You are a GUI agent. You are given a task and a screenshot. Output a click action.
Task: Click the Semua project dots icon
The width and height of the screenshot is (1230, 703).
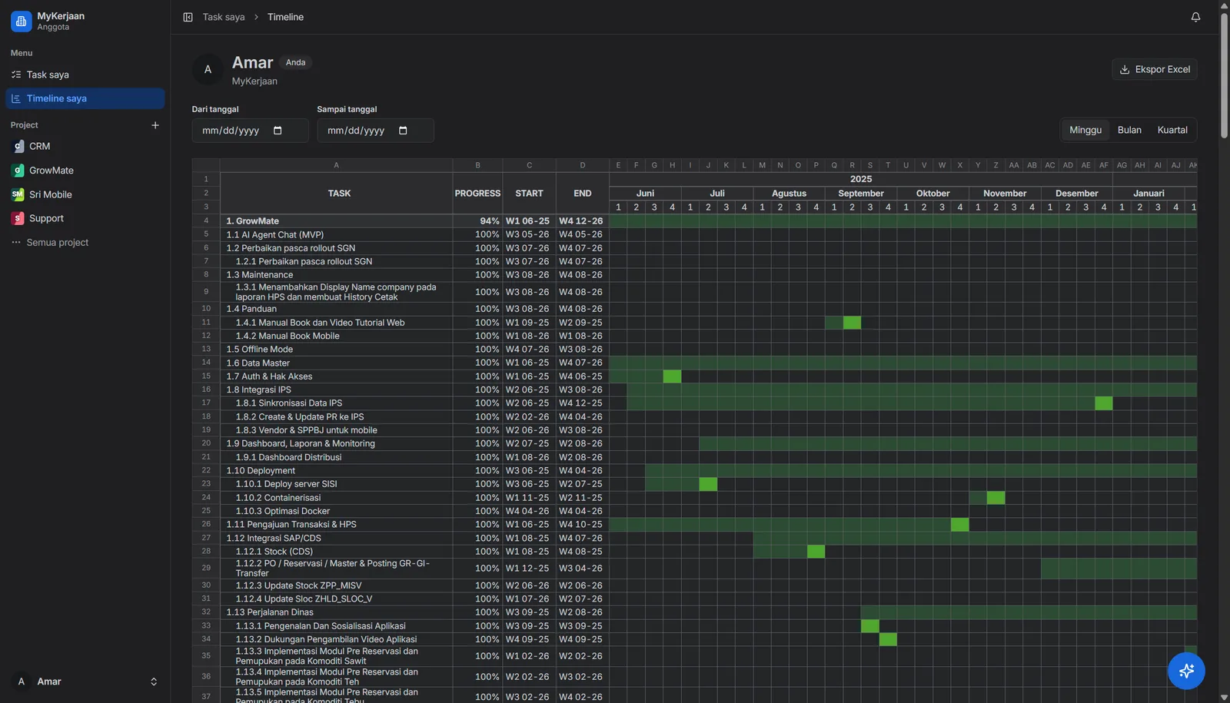pos(16,242)
